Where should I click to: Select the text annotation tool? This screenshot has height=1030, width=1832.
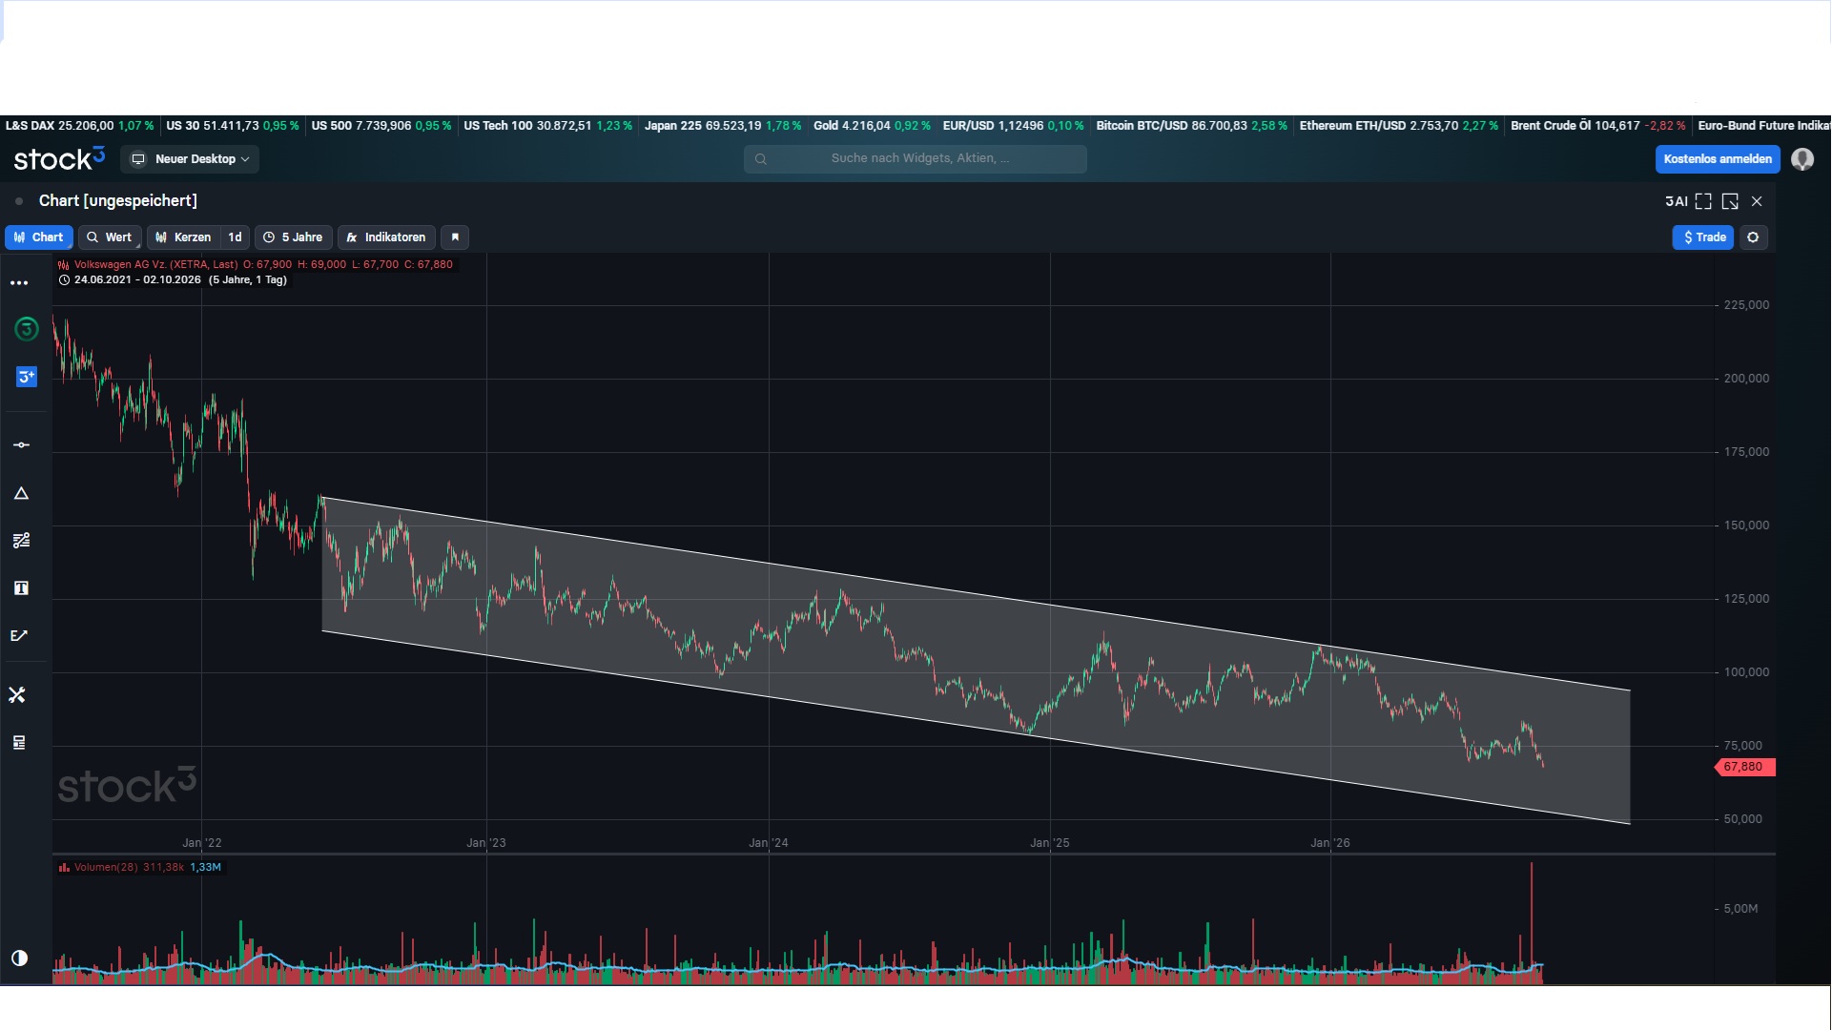click(21, 588)
